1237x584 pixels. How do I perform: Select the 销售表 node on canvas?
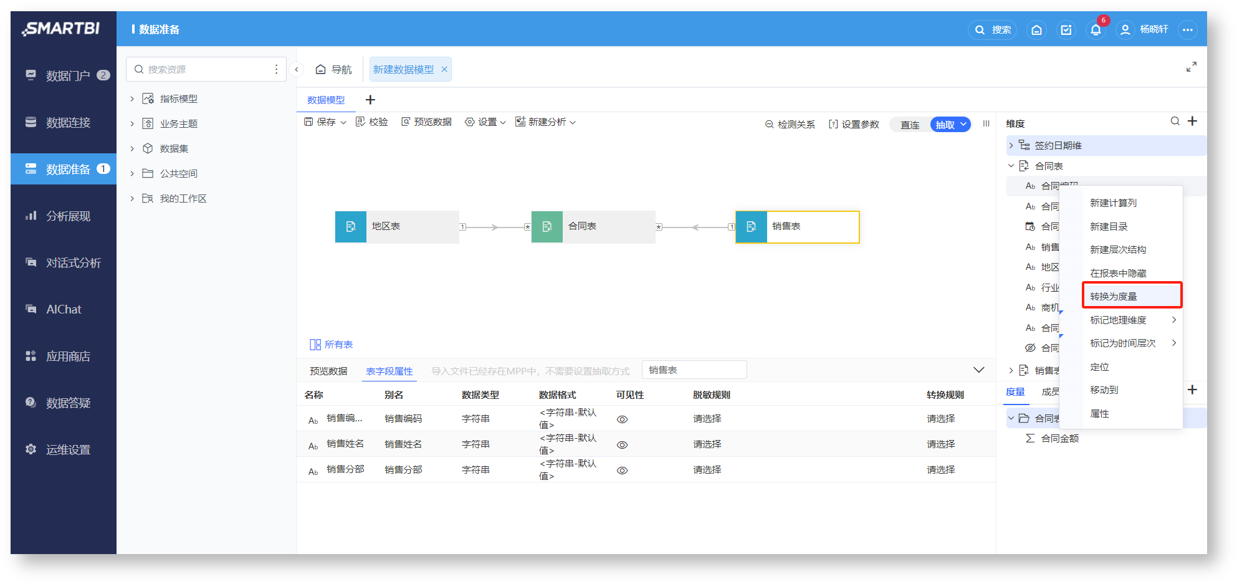pos(798,227)
